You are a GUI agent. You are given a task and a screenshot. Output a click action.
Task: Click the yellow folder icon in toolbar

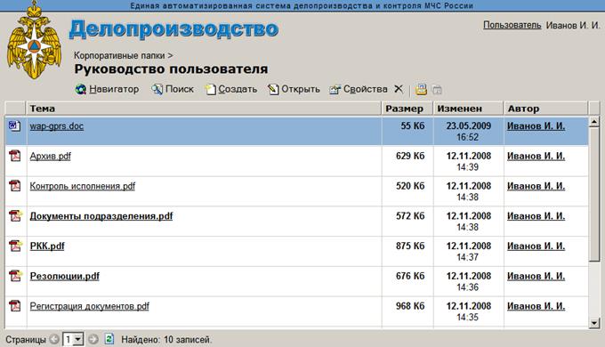(421, 90)
